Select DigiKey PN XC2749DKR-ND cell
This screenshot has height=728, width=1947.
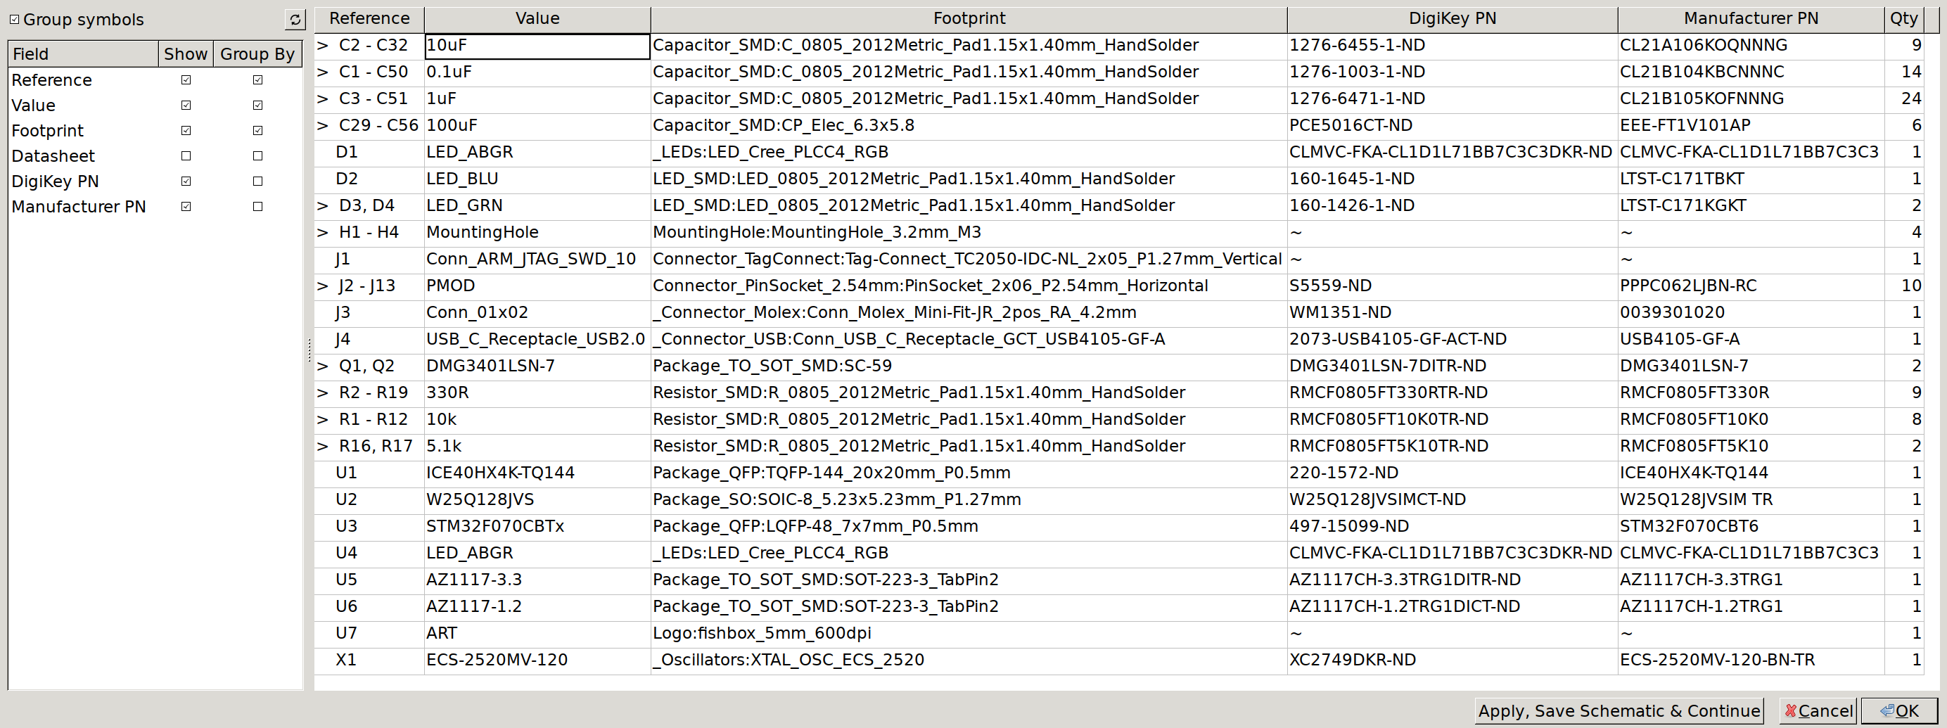(1452, 660)
